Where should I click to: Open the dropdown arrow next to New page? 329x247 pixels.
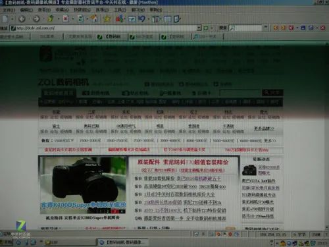(x=12, y=19)
